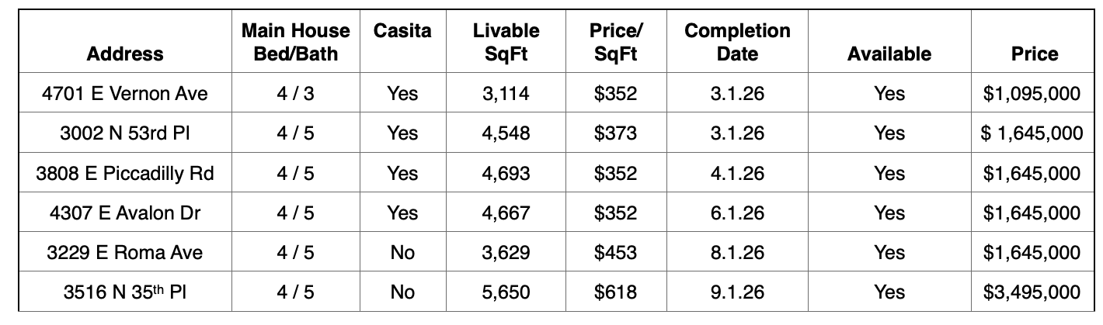Click the $1,095,000 price cell
Viewport: 1103px width, 325px height.
pyautogui.click(x=1031, y=94)
